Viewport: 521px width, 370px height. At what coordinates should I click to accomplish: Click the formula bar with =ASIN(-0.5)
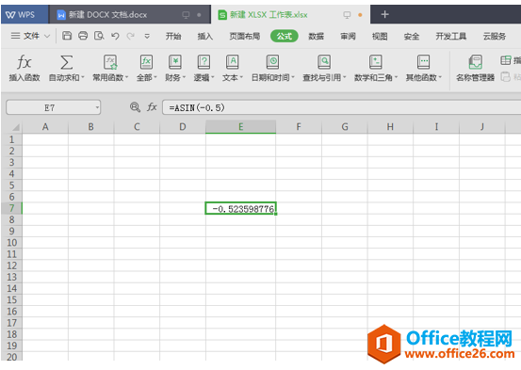[342, 107]
